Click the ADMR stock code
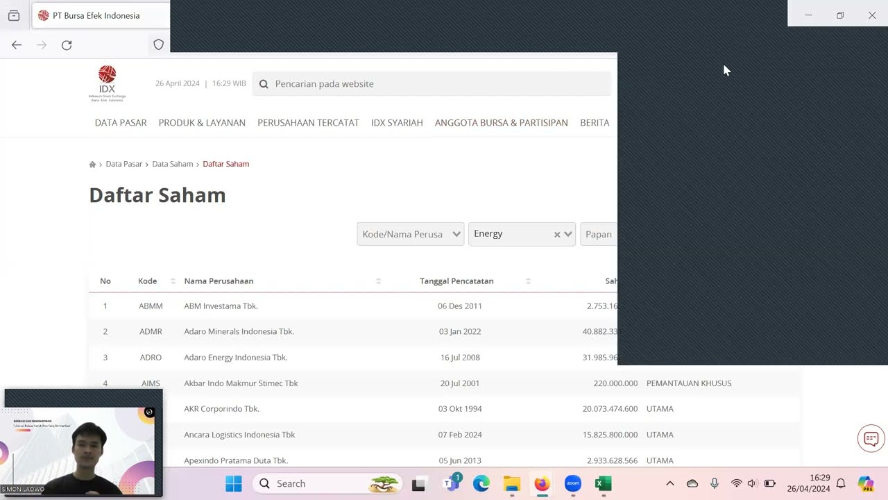 pos(151,332)
